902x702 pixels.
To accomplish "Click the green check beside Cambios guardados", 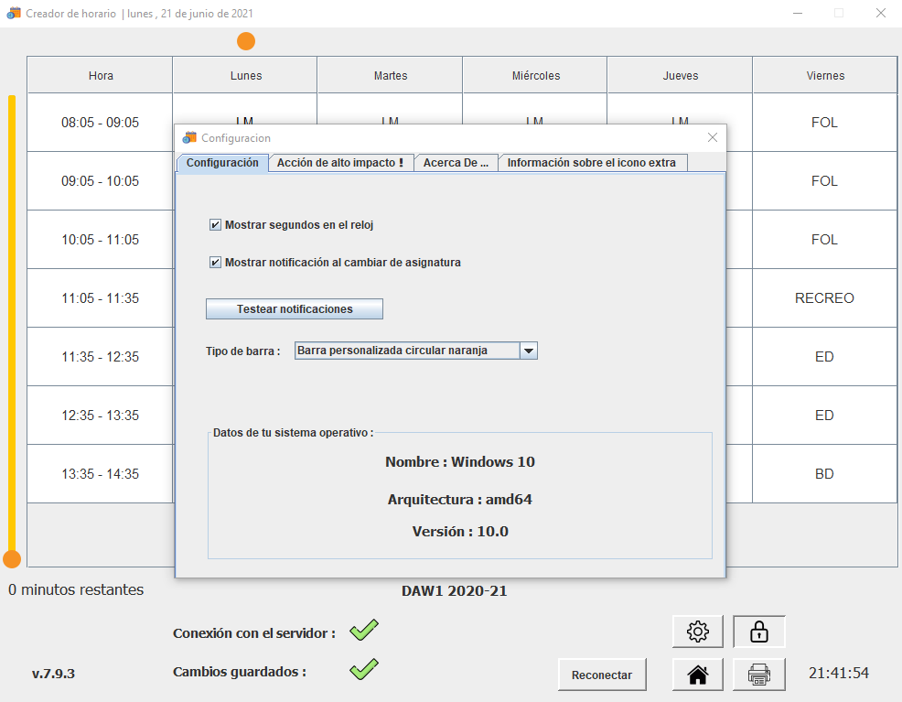I will (364, 669).
